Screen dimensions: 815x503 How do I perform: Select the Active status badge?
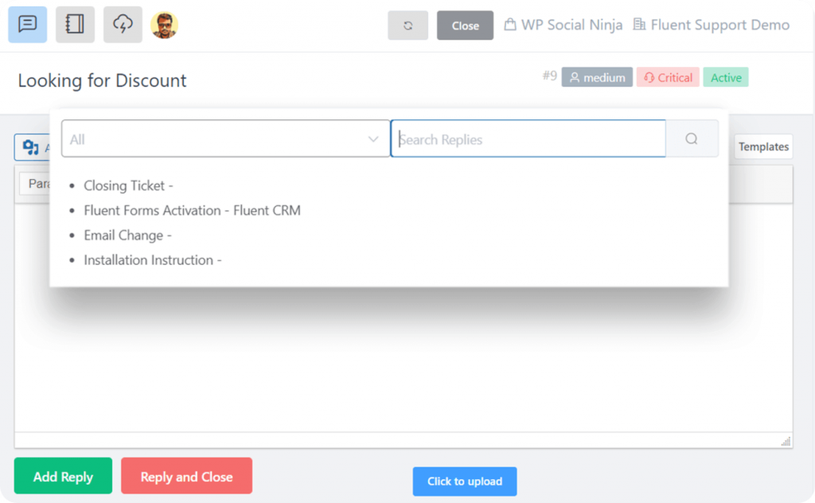click(726, 77)
